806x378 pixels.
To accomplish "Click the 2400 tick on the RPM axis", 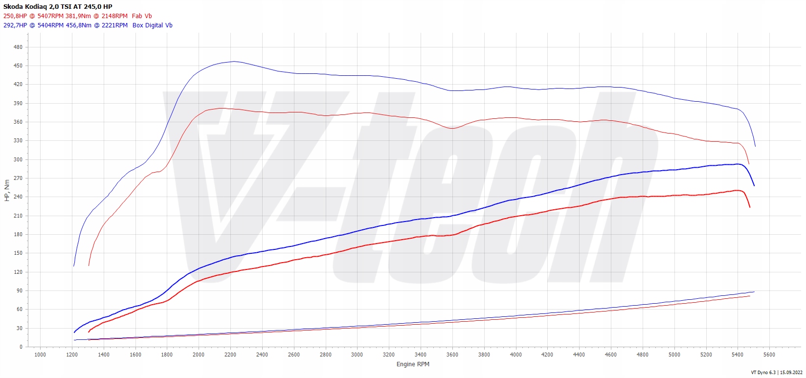I will tap(262, 355).
